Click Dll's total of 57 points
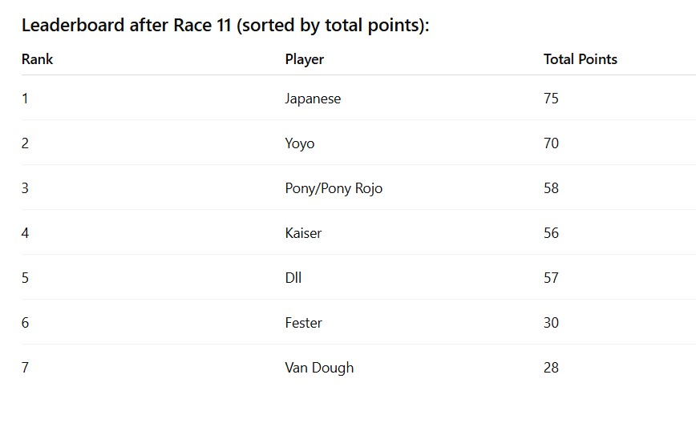The image size is (696, 423). tap(551, 278)
